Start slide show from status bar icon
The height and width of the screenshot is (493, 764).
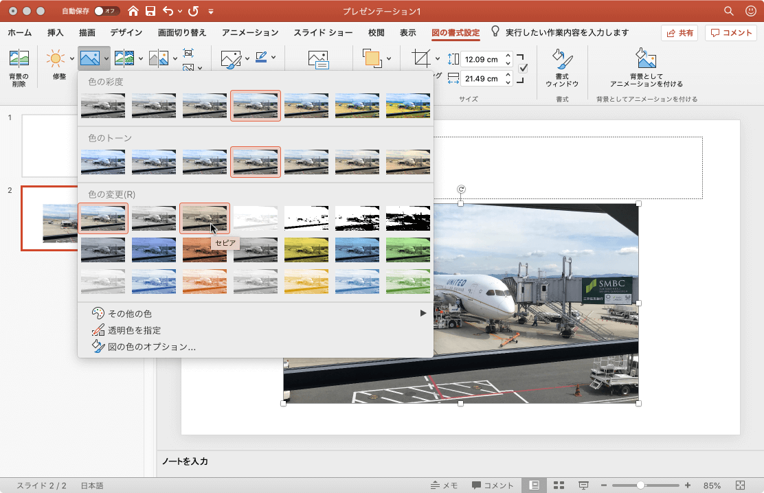(x=583, y=485)
